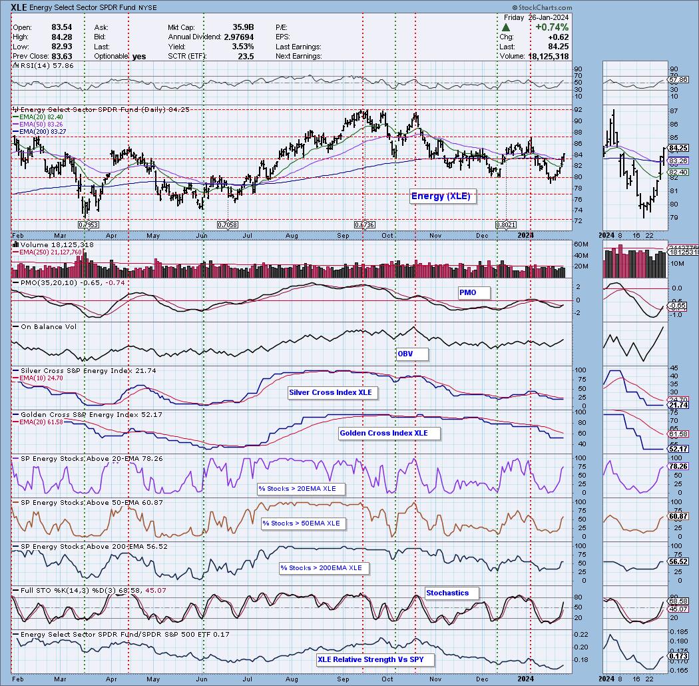Screen dimensions: 699x686
Task: Click the % Stocks > 50EMA XLE annotation
Action: (x=304, y=523)
